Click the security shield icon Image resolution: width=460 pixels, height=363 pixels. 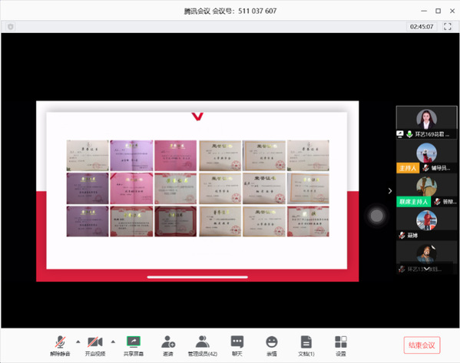[x=11, y=27]
